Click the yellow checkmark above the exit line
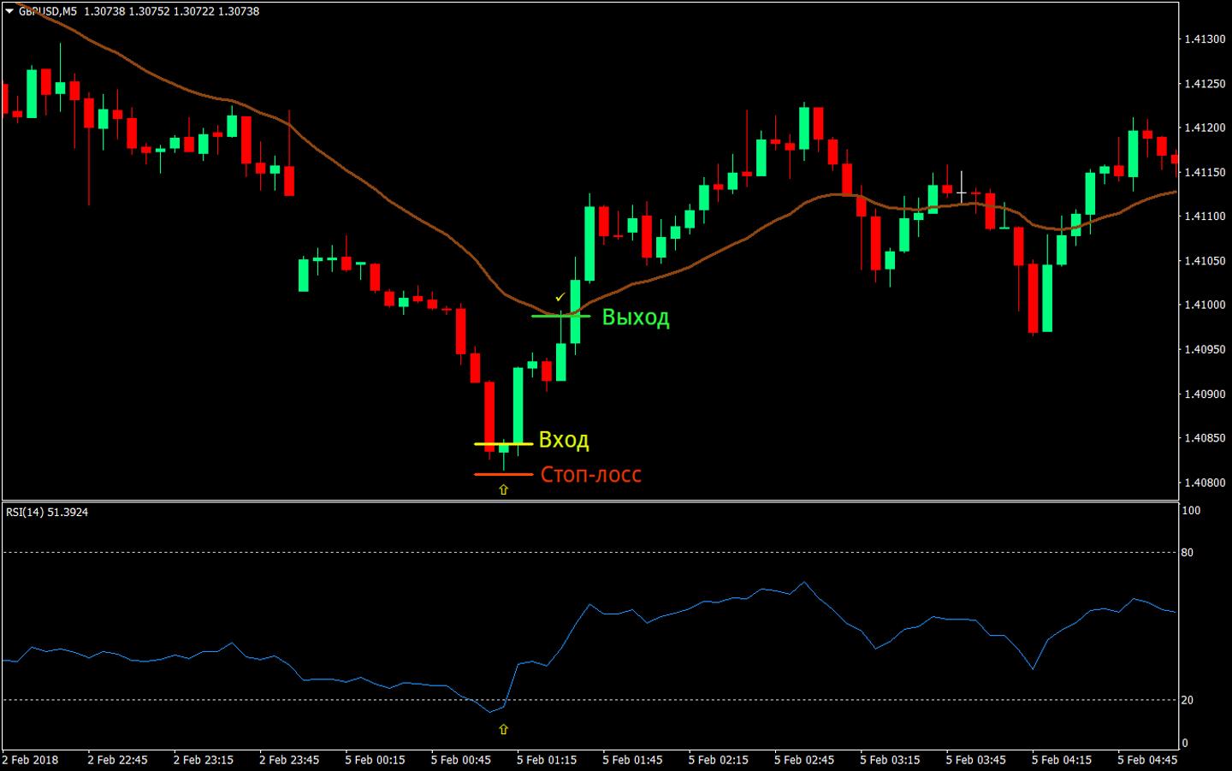 point(560,297)
